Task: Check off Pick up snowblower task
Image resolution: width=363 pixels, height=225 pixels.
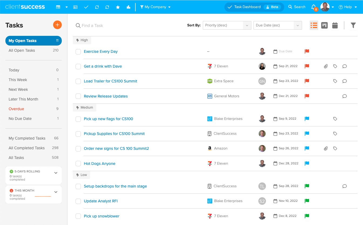Action: [78, 216]
